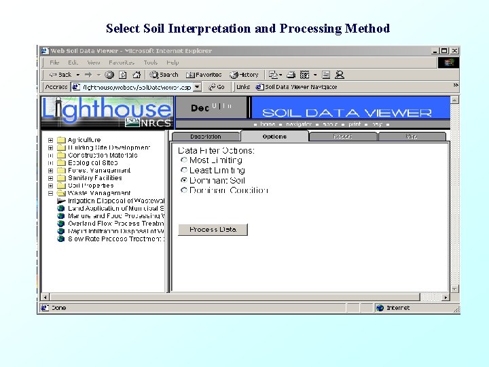Open the Mail icon dropdown arrow
Screen dimensions: 489x367
tap(280, 75)
